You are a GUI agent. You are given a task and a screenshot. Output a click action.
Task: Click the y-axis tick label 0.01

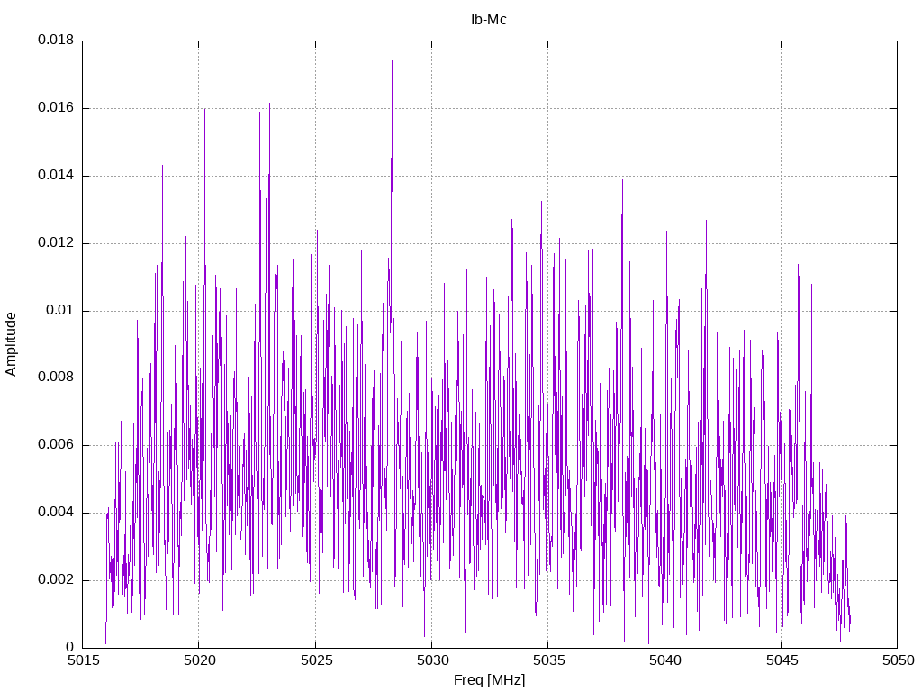(x=60, y=310)
